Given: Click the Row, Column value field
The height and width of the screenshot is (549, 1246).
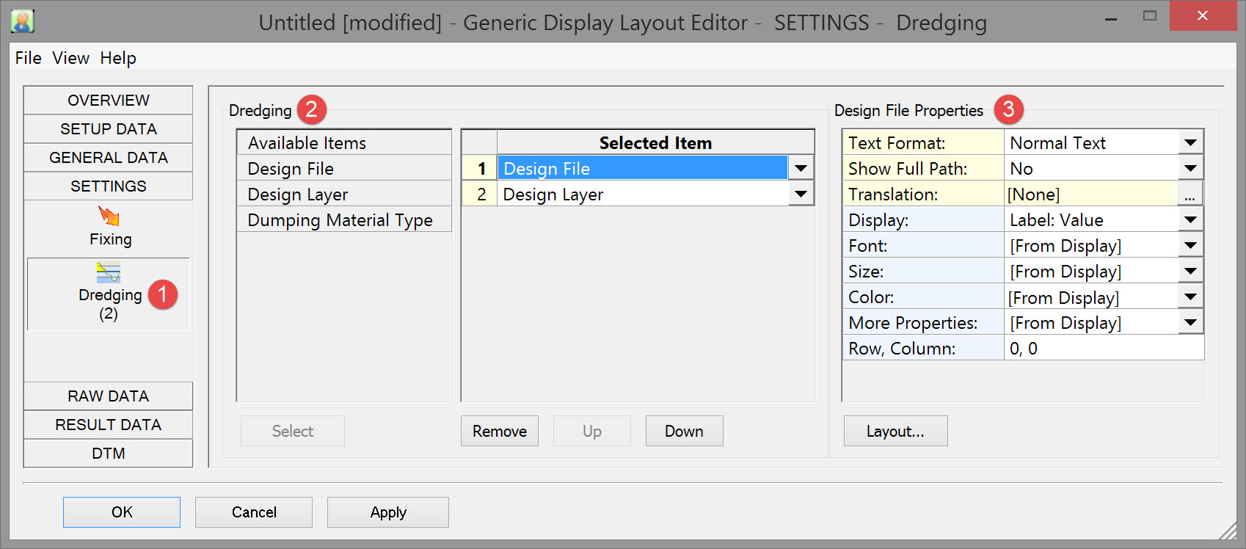Looking at the screenshot, I should click(x=1103, y=349).
